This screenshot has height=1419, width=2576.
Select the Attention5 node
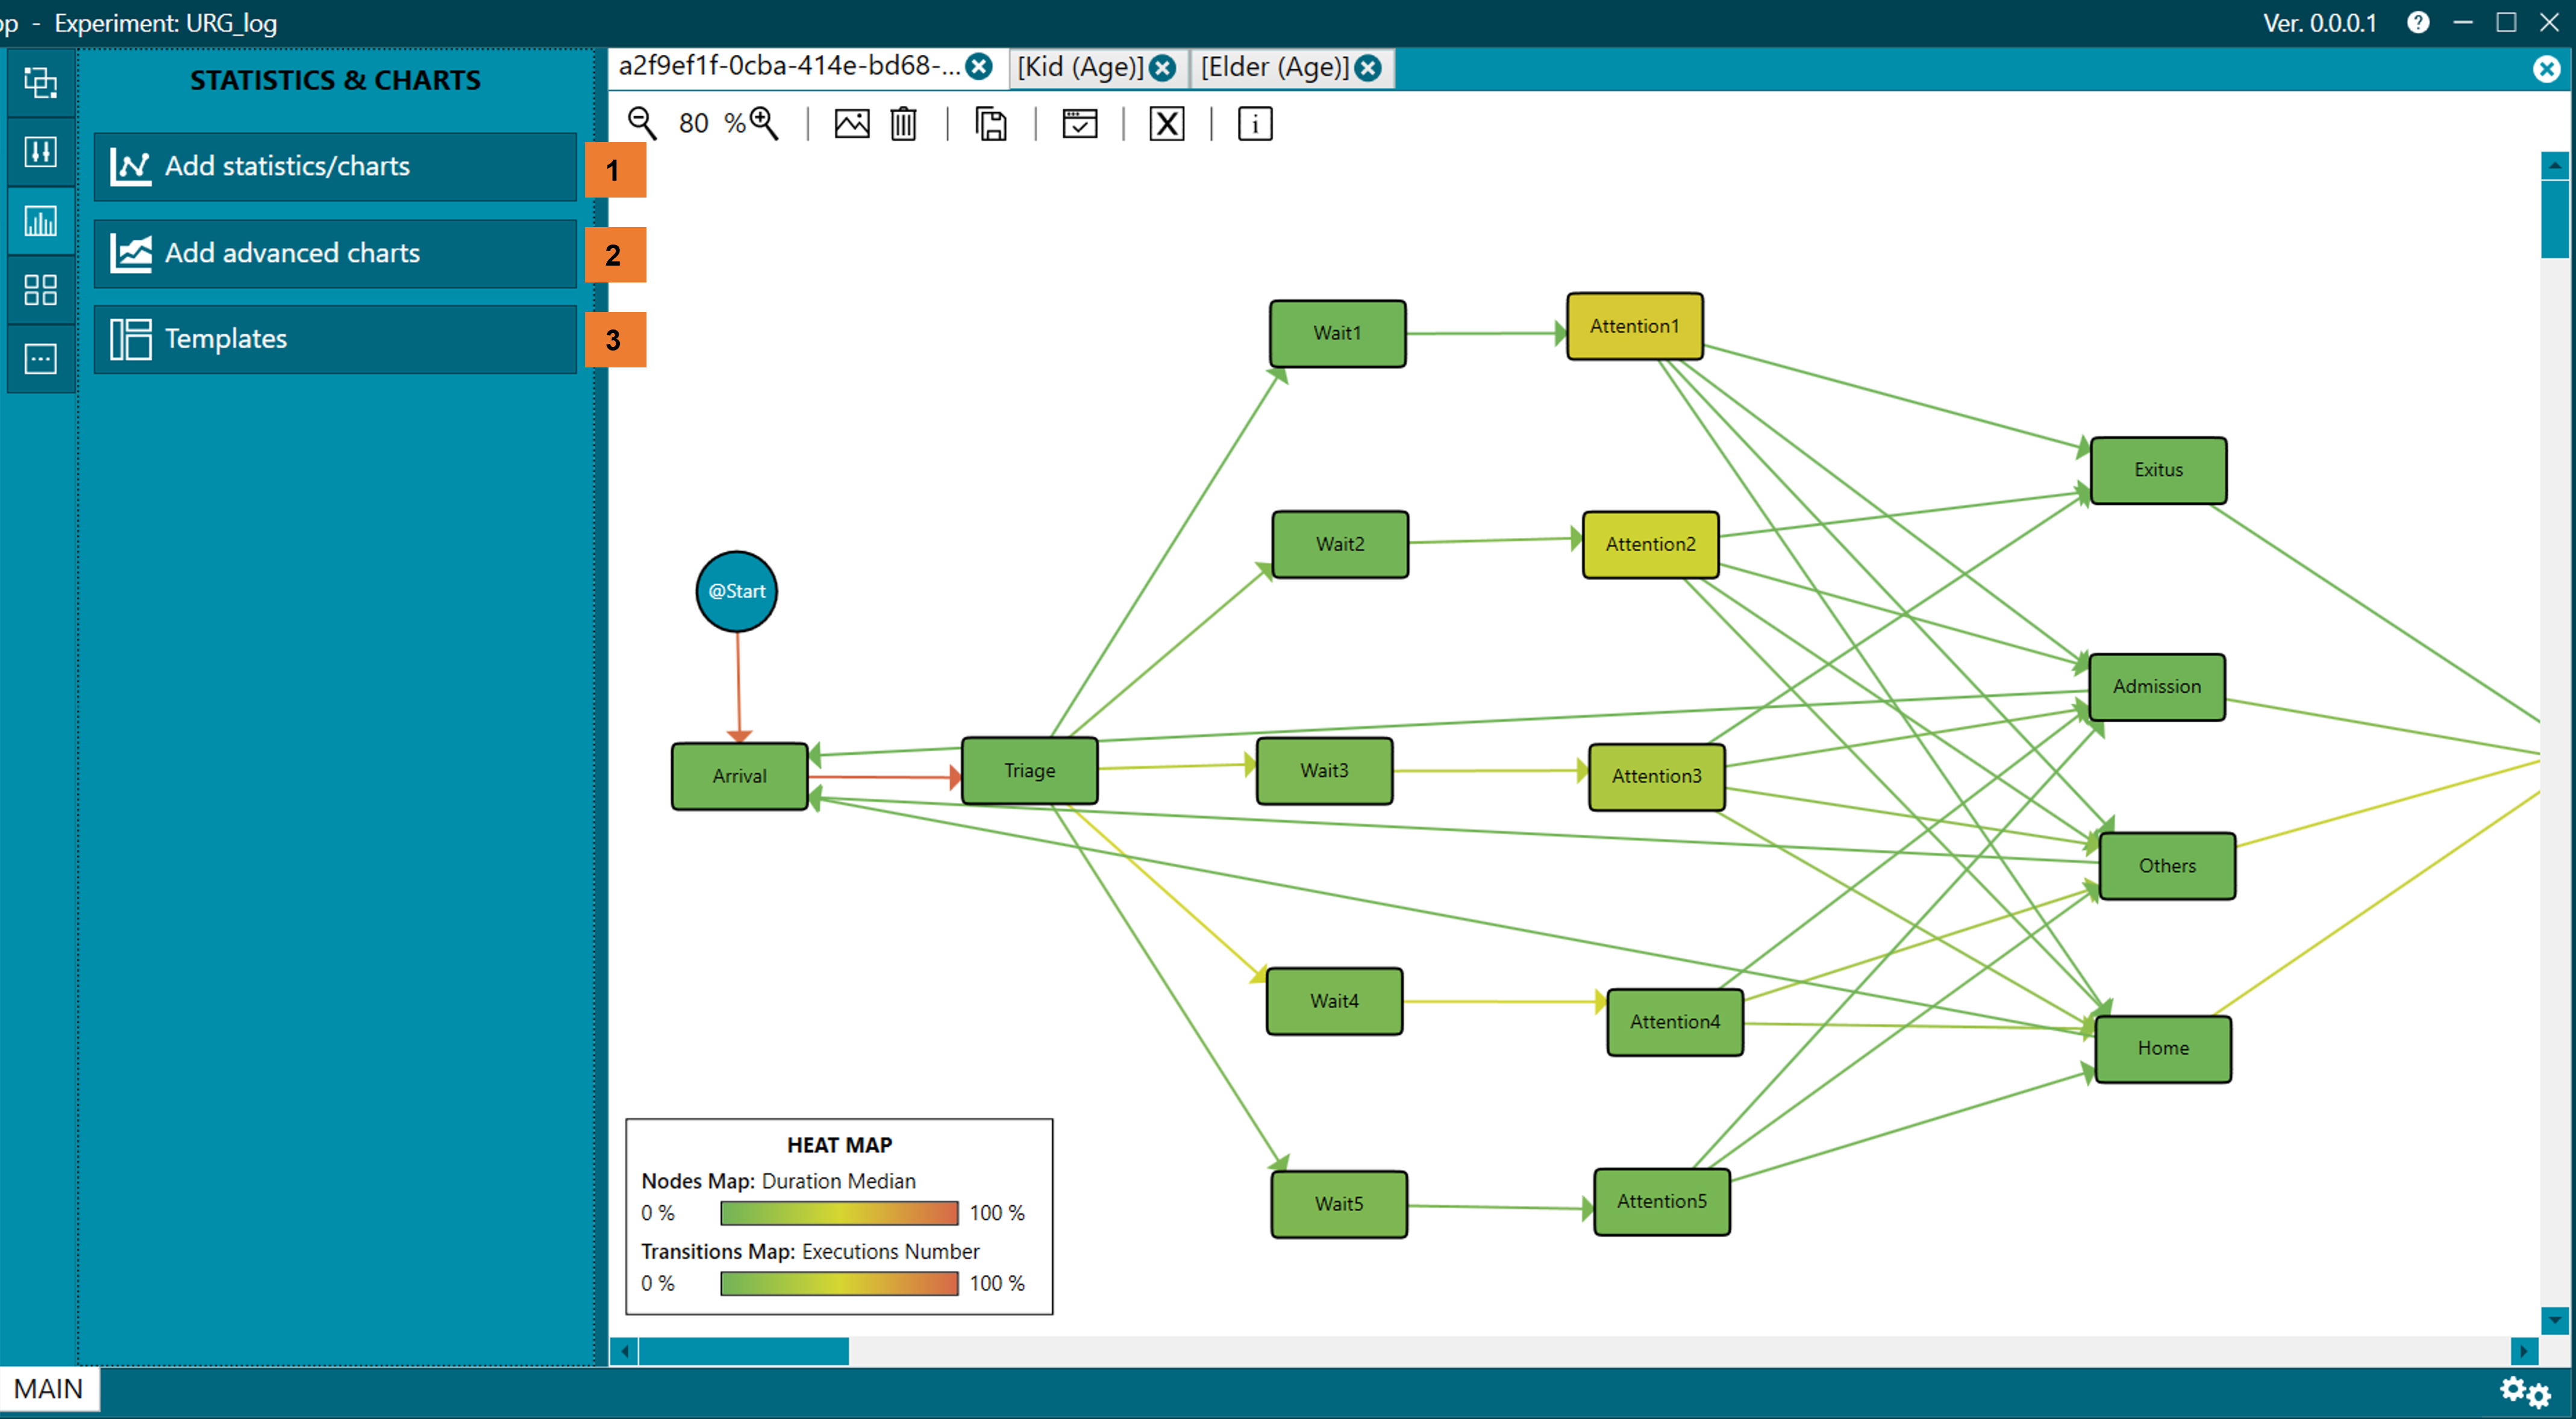point(1662,1202)
